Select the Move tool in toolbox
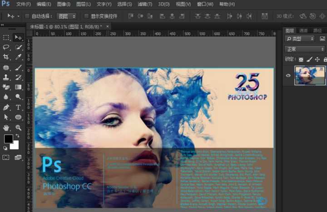Viewport: 327px width, 212px height. (x=18, y=37)
